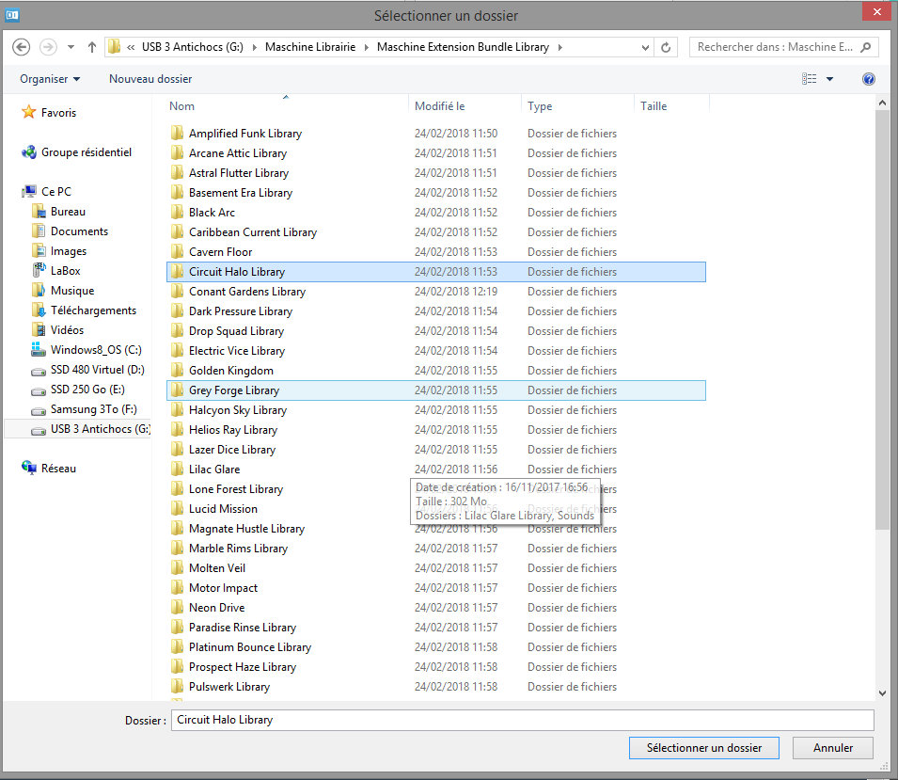Select Maschine Extension Bundle Library breadcrumb
This screenshot has width=898, height=780.
[x=463, y=47]
